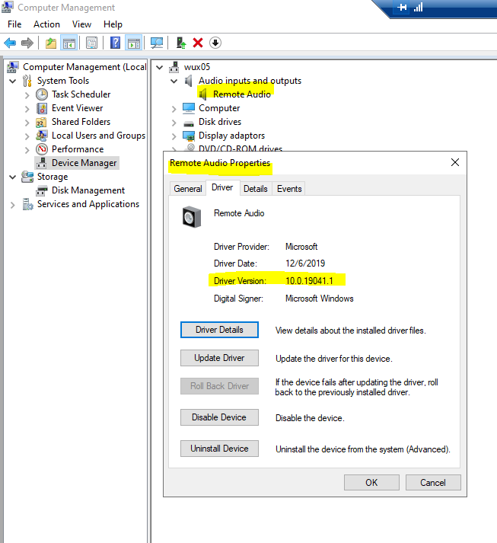
Task: Click the Services and Applications icon
Action: click(27, 204)
